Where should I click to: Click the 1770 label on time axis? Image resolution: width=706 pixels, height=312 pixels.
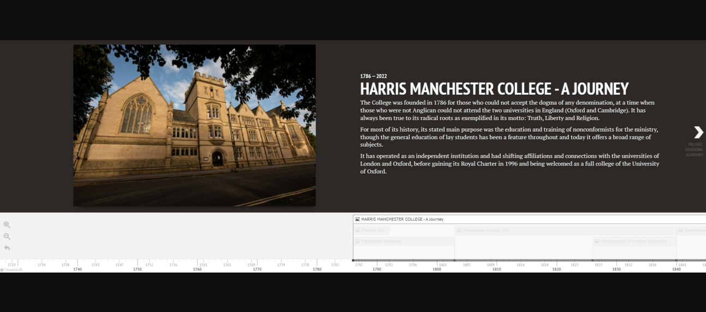pos(257,269)
